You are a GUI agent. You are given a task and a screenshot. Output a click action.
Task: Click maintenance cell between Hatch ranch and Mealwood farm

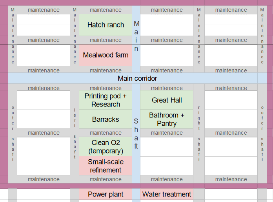[x=106, y=40]
